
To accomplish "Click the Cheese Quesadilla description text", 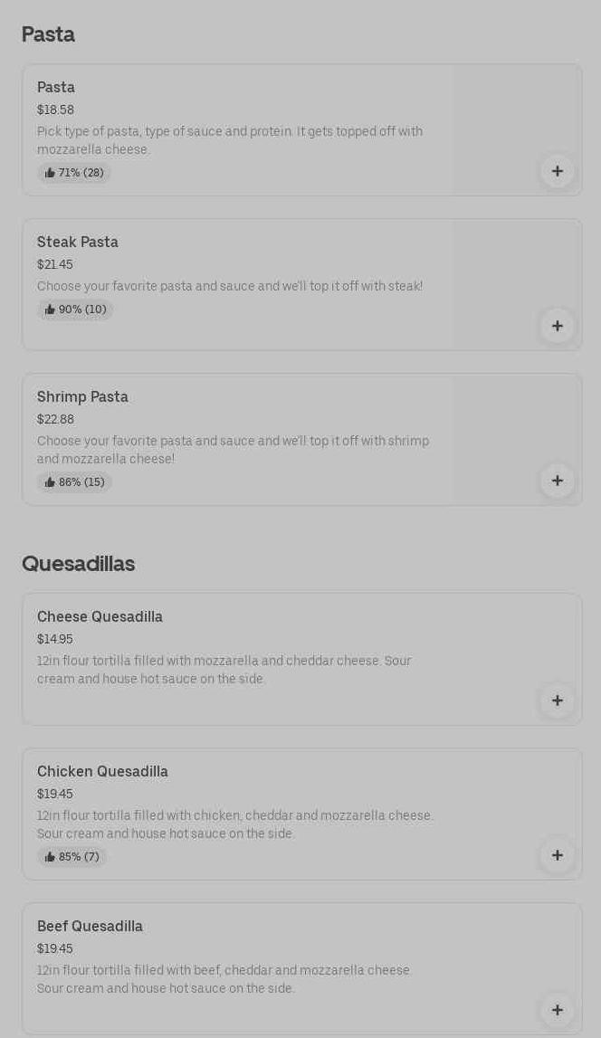I will point(224,670).
